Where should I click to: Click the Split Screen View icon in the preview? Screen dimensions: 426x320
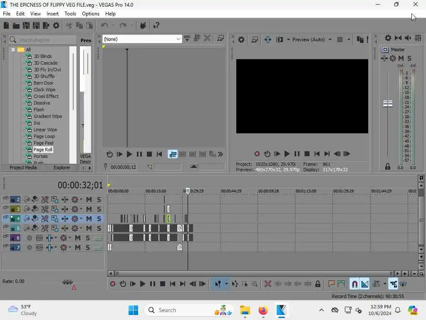click(x=279, y=40)
